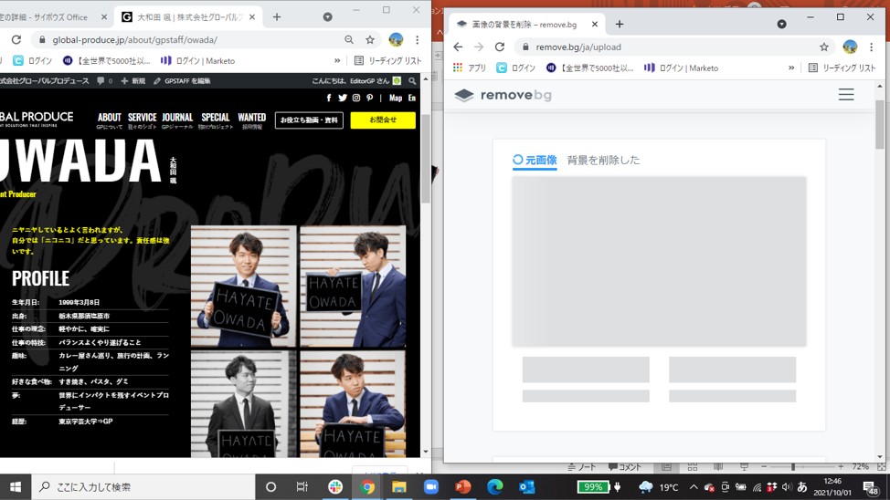Go back in remove.bg browser window
Image resolution: width=890 pixels, height=500 pixels.
(x=458, y=47)
